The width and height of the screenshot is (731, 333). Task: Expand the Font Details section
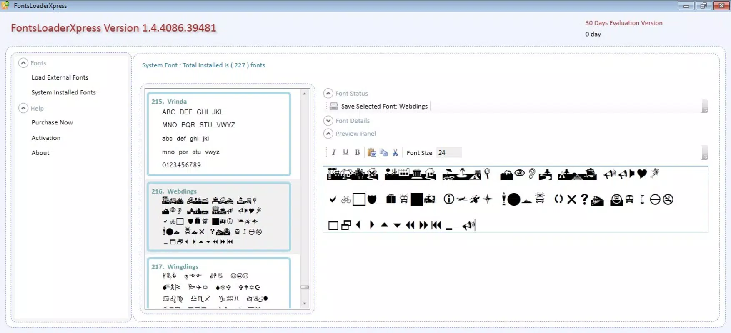328,121
